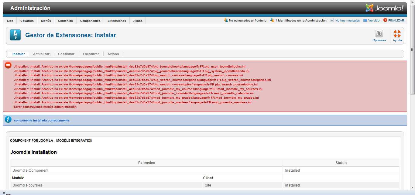The width and height of the screenshot is (415, 195).
Task: Expand the Extensiones menu
Action: [117, 21]
